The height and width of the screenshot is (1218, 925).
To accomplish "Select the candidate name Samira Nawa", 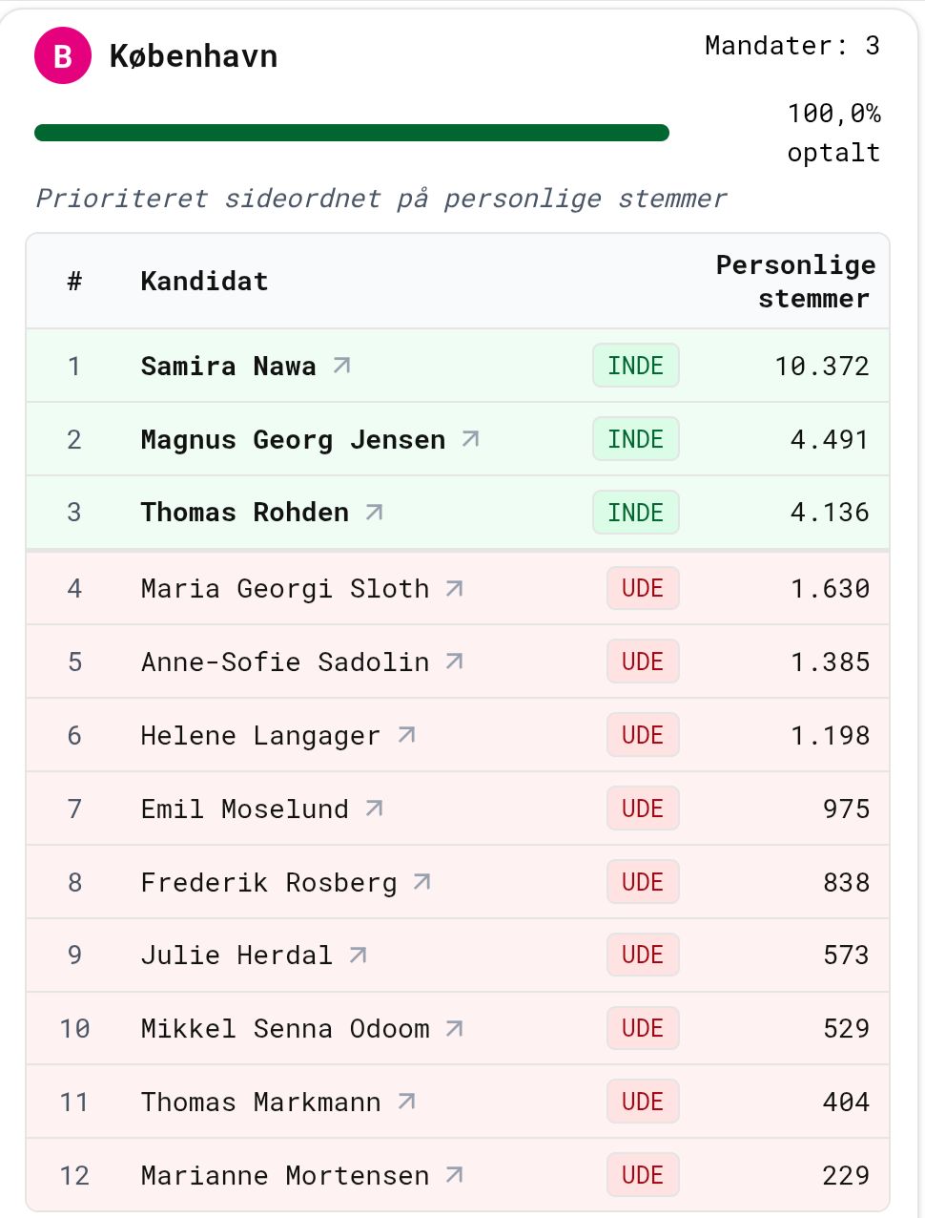I will coord(228,366).
